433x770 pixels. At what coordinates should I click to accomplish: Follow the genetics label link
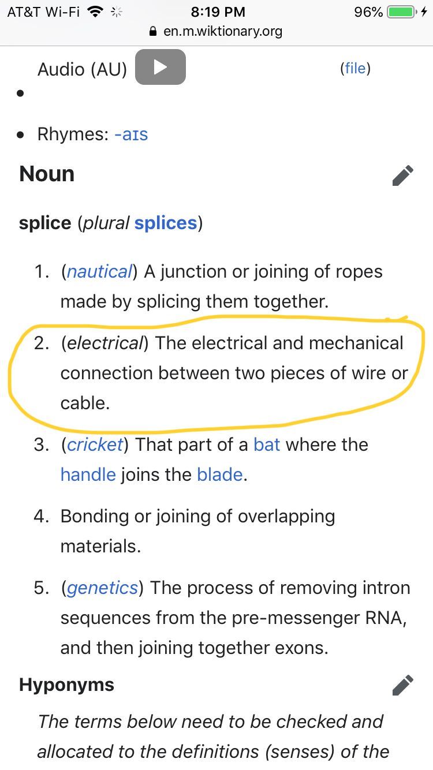coord(103,588)
